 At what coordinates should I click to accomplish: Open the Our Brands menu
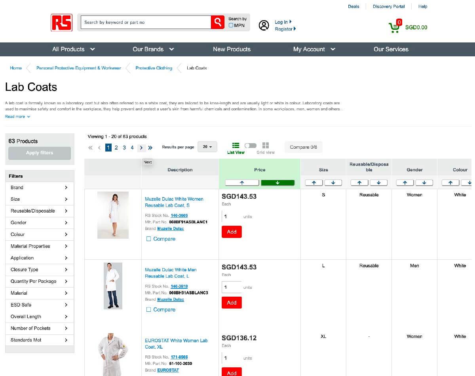tap(153, 49)
